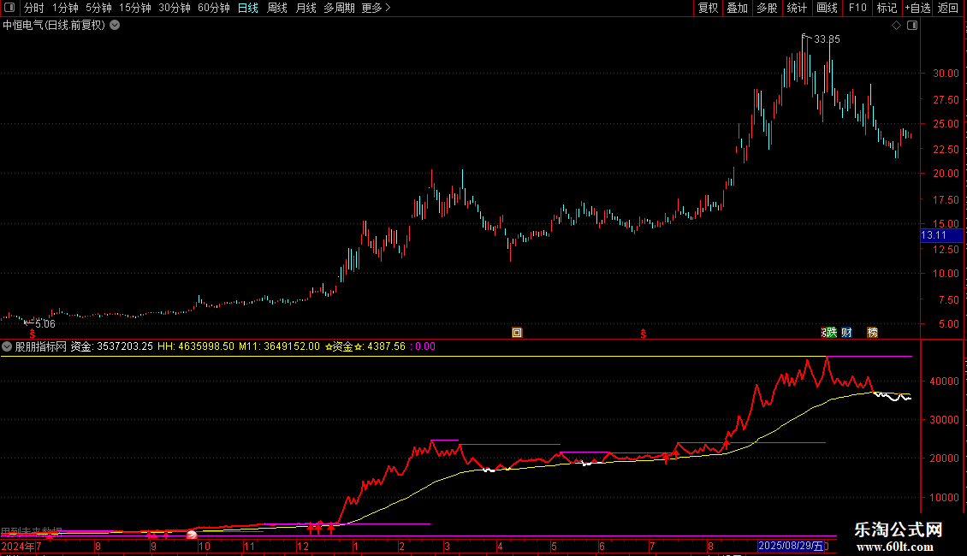Click the blue 财 financial marker
This screenshot has width=967, height=556.
coord(846,333)
